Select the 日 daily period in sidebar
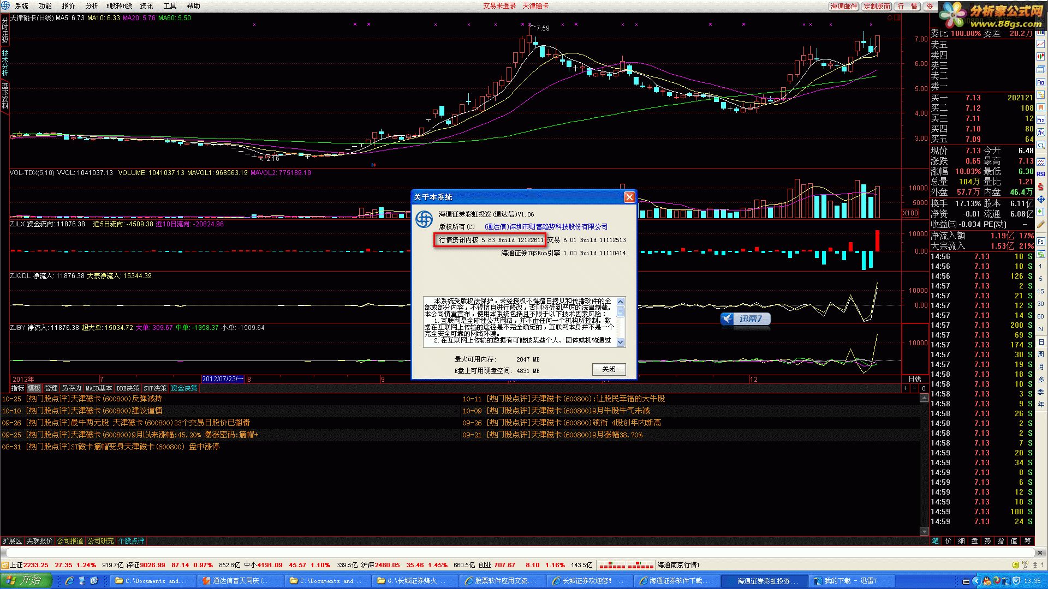Viewport: 1048px width, 589px height. point(1041,341)
